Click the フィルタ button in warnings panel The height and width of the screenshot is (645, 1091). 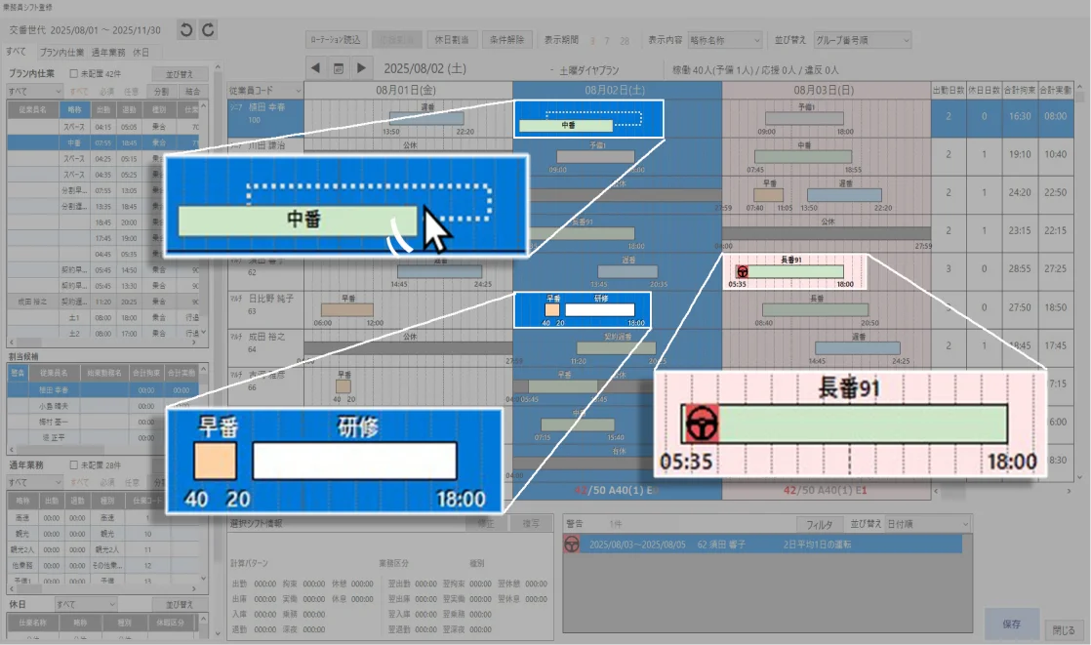819,524
